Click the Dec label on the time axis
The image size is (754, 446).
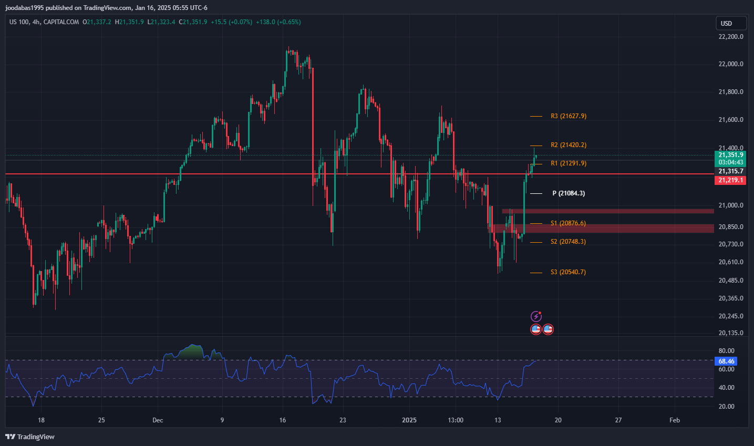click(158, 420)
